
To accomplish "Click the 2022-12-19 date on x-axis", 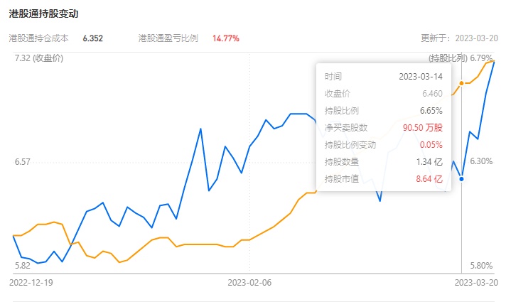I will (30, 281).
